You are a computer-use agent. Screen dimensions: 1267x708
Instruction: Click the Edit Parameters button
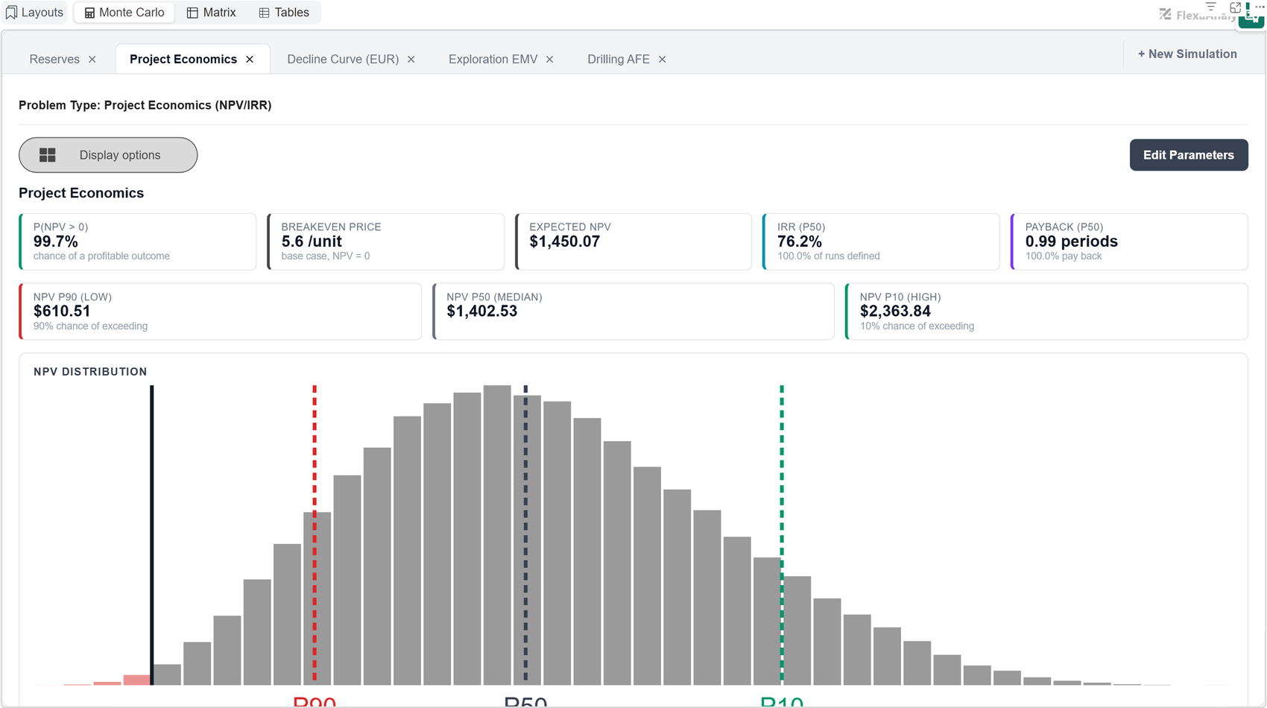click(x=1189, y=155)
